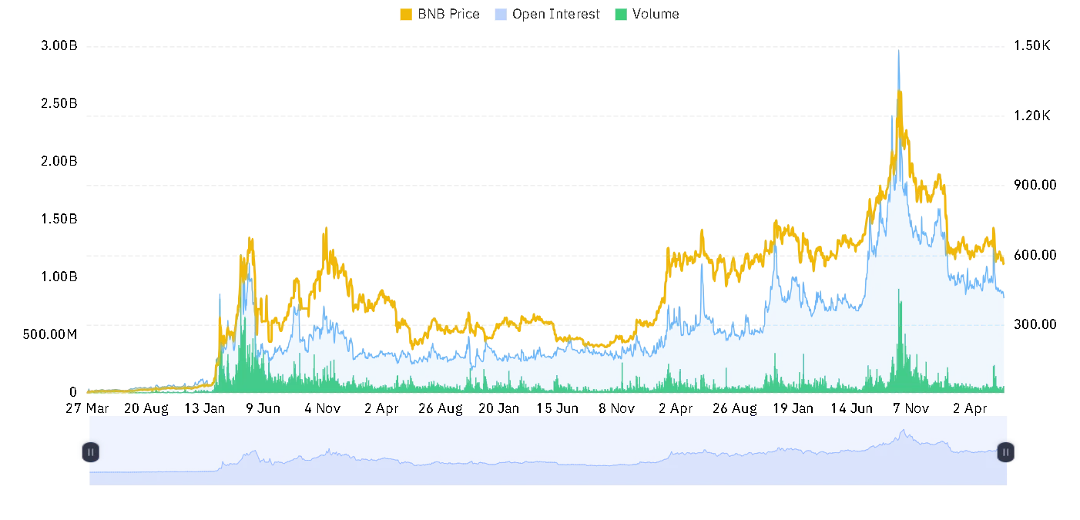1080x520 pixels.
Task: Click the mini overview chart area
Action: (x=548, y=451)
